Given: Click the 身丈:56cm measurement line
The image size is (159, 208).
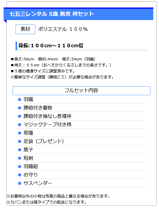Looking at the screenshot, I should point(53,59).
